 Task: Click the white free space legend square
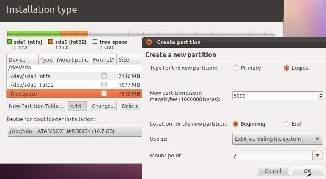(95, 42)
